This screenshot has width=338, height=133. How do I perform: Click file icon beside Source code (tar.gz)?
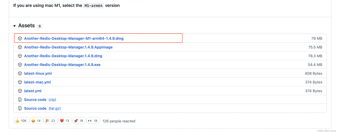pos(20,108)
